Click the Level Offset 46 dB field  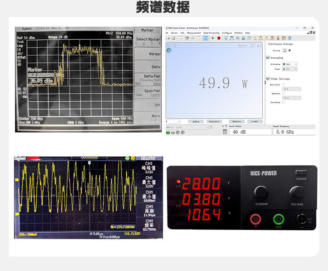[250, 132]
